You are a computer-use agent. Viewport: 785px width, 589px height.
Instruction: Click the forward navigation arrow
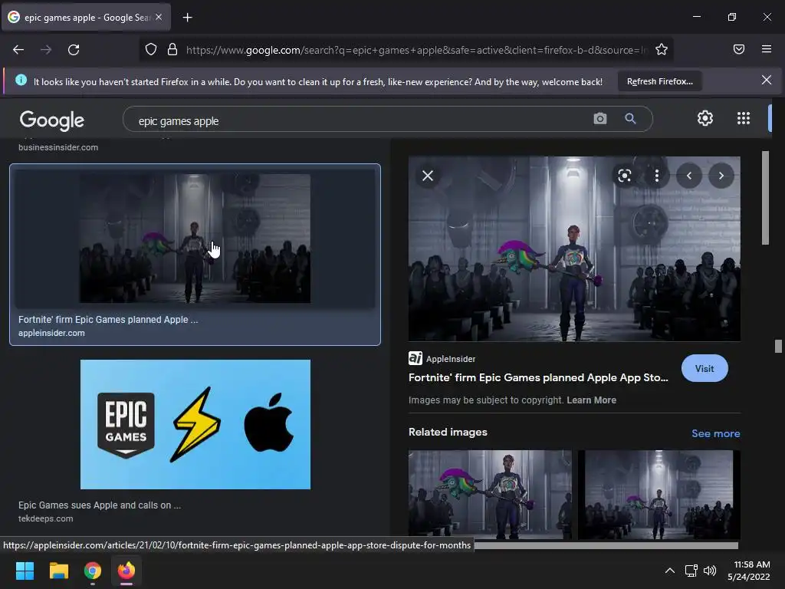click(x=46, y=50)
